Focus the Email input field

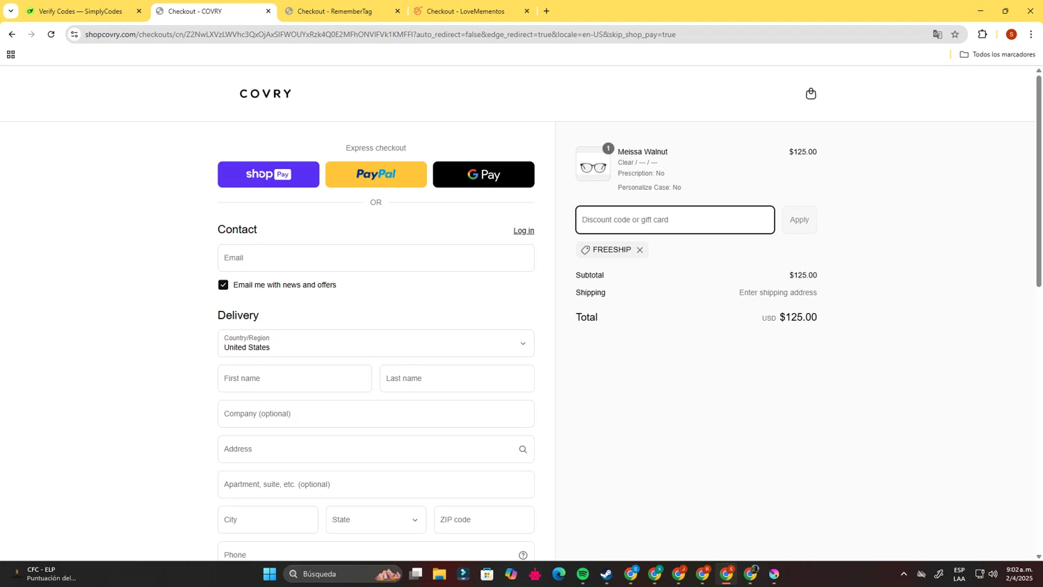coord(376,258)
